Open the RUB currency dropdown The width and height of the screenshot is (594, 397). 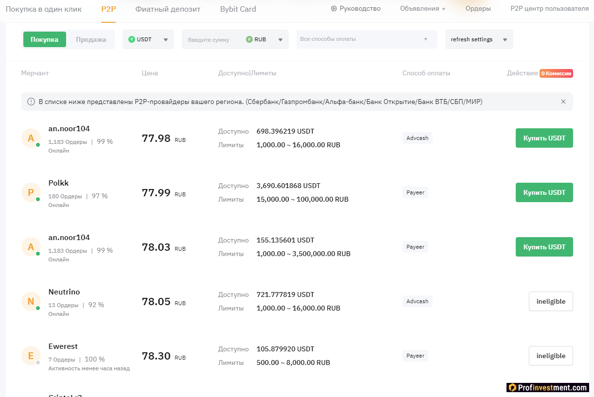point(265,39)
